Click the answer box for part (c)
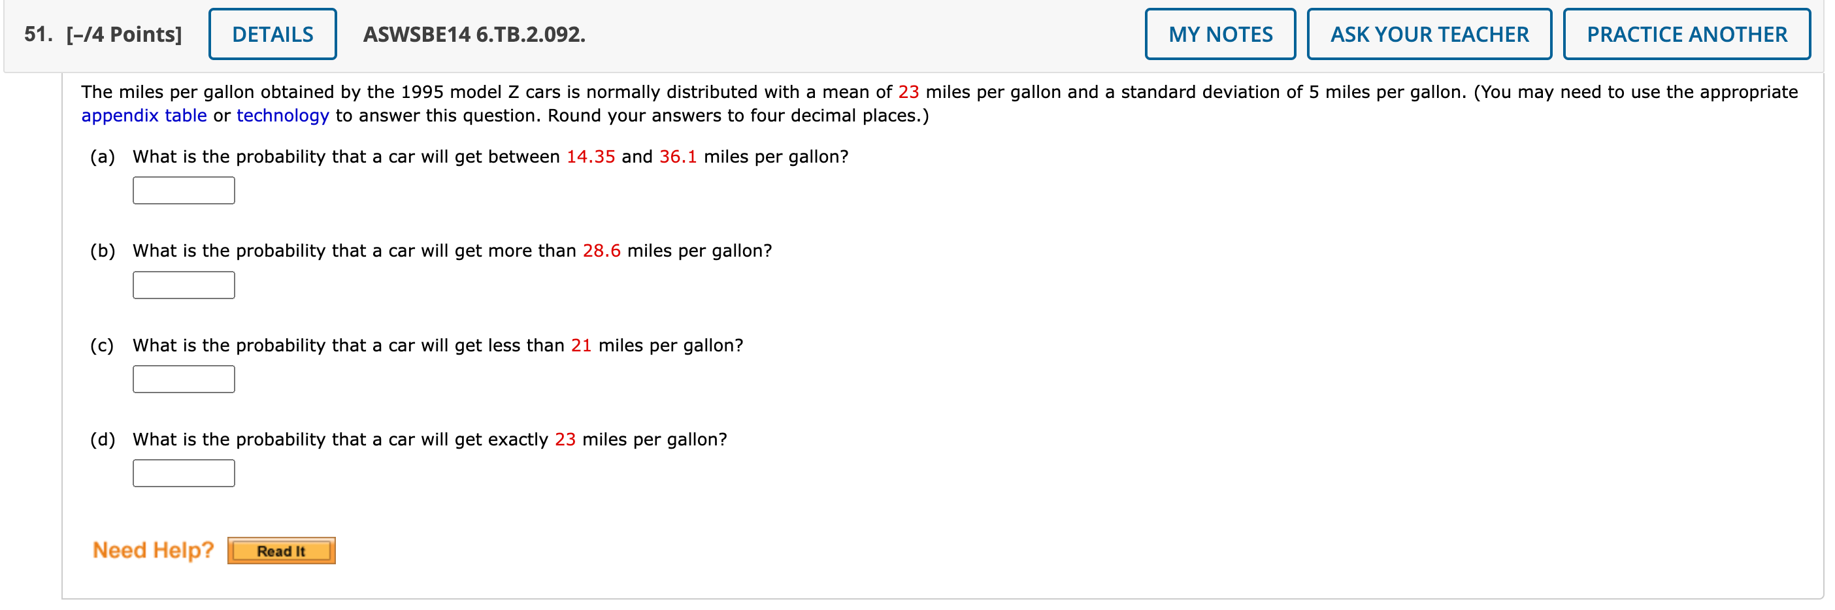The image size is (1835, 610). (183, 379)
